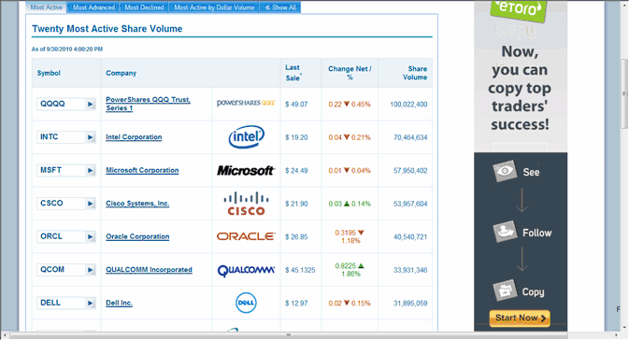
Task: Click the Twenty Most Active Share Volume heading
Action: click(107, 29)
